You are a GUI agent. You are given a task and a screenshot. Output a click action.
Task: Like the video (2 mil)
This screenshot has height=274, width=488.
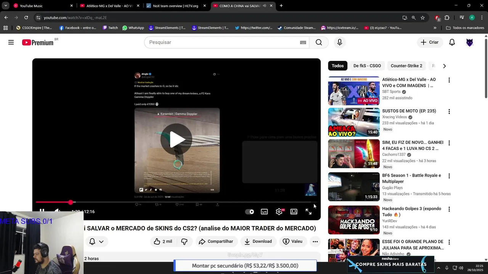coord(163,241)
